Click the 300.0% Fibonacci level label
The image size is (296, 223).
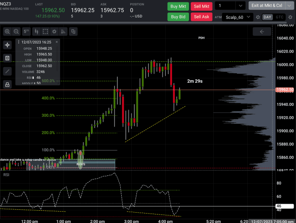coord(48,115)
